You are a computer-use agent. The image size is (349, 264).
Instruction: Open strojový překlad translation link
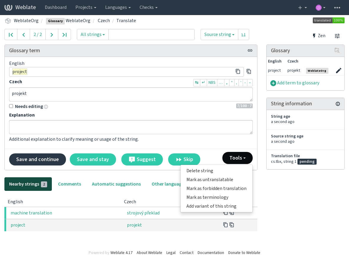click(x=143, y=213)
